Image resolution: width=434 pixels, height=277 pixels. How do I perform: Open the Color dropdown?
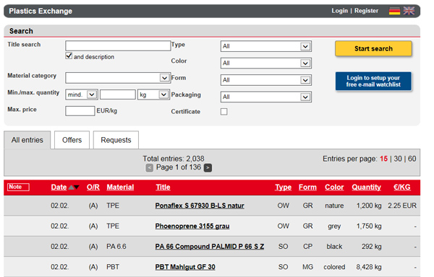click(x=266, y=63)
